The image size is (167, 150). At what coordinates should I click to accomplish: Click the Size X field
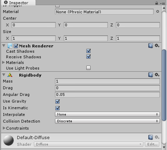tap(33, 38)
